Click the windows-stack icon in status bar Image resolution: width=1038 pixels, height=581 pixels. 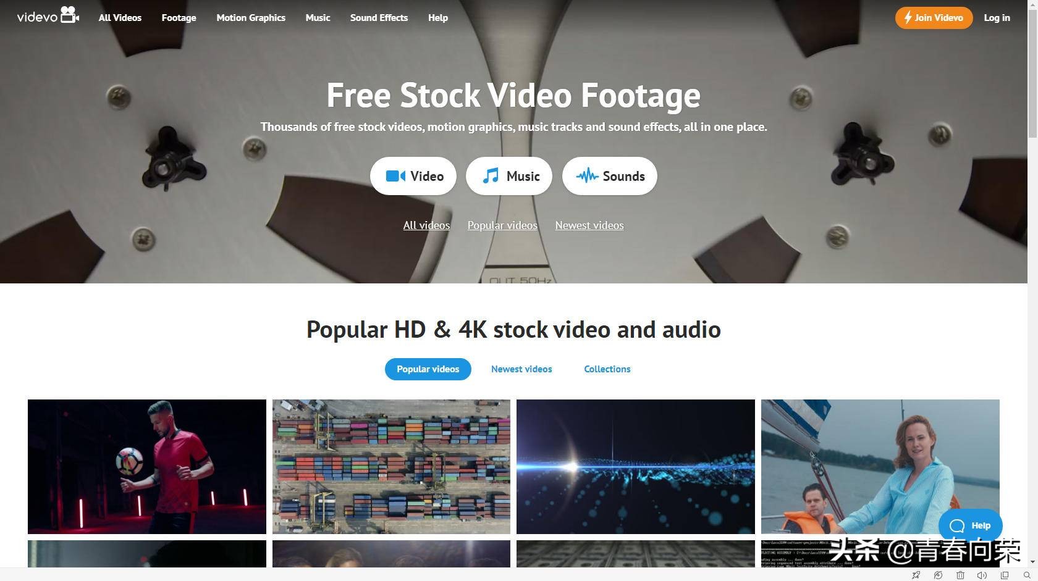[x=1005, y=575]
